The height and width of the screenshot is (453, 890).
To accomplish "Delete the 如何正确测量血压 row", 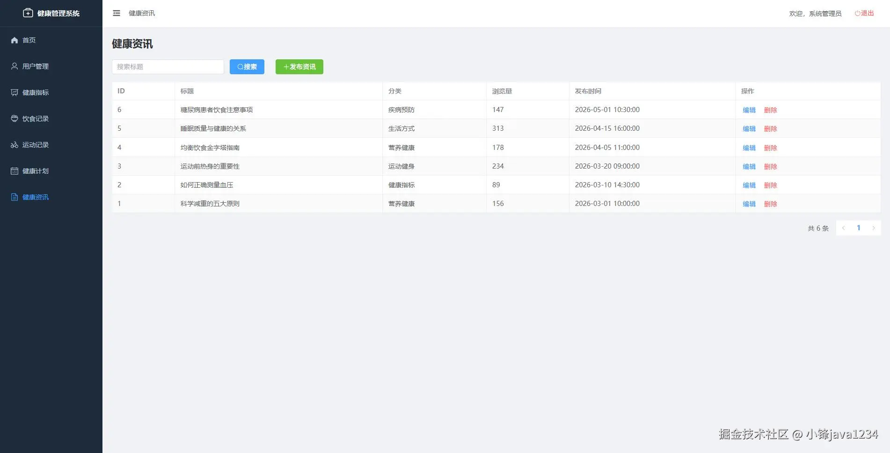I will (771, 185).
